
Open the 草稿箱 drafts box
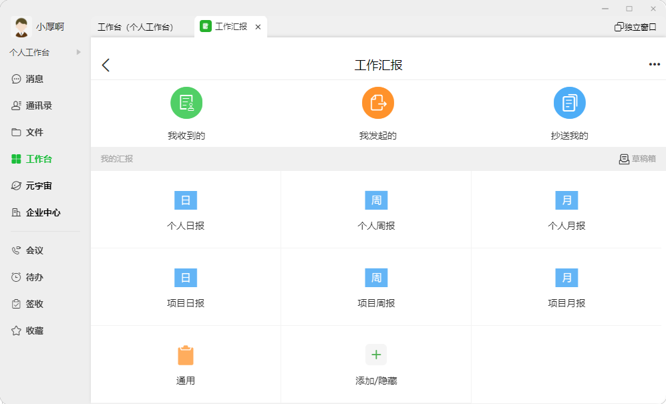pyautogui.click(x=637, y=159)
